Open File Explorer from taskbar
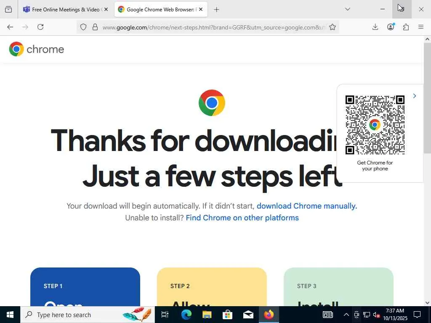The width and height of the screenshot is (431, 323). 207,315
